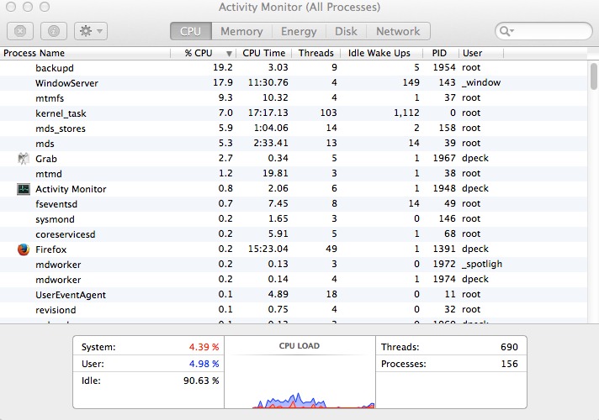Viewport: 599px width, 420px height.
Task: Switch to the Energy tab
Action: pos(299,31)
